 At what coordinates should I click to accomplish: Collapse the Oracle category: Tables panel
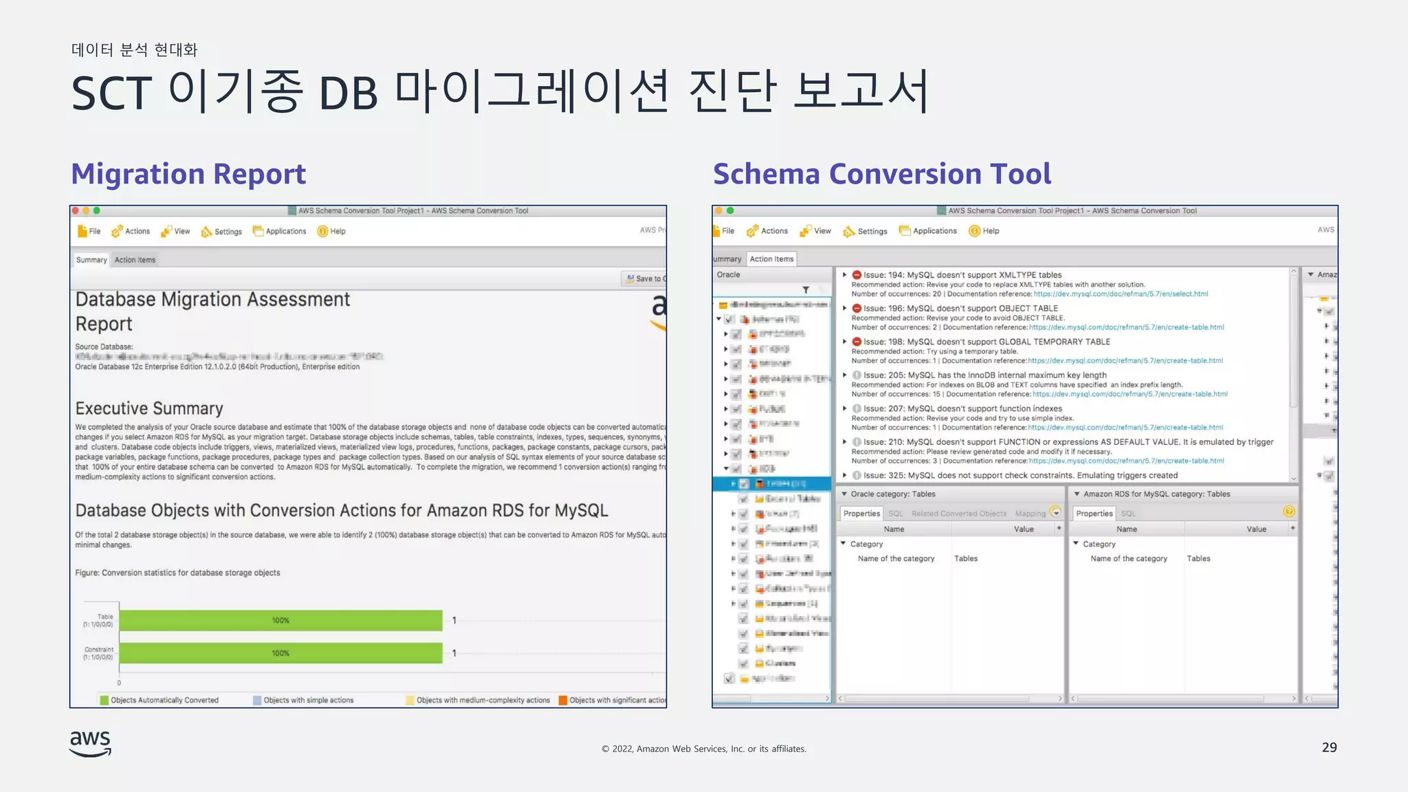[x=844, y=494]
